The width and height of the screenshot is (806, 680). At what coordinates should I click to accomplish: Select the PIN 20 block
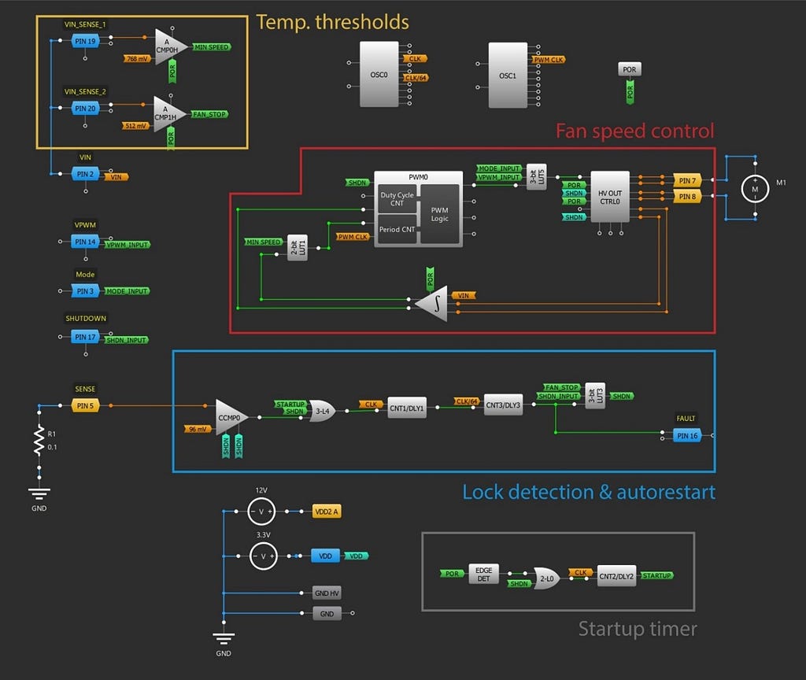coord(85,109)
